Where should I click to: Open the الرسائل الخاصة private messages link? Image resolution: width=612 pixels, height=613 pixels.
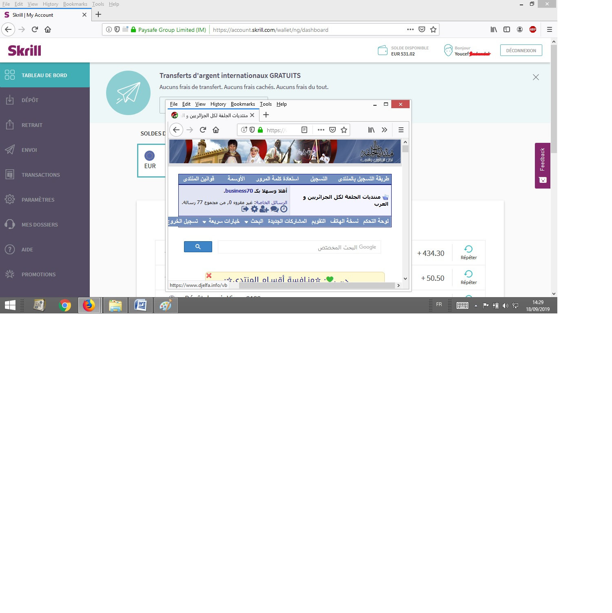click(271, 202)
